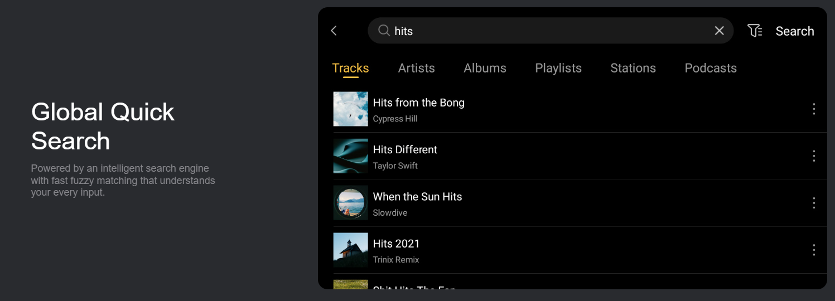Click the back arrow icon
The image size is (835, 301).
334,31
